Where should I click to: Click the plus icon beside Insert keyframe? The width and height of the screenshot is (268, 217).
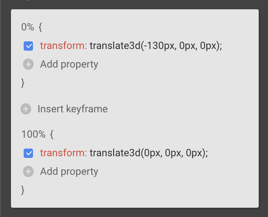[26, 109]
